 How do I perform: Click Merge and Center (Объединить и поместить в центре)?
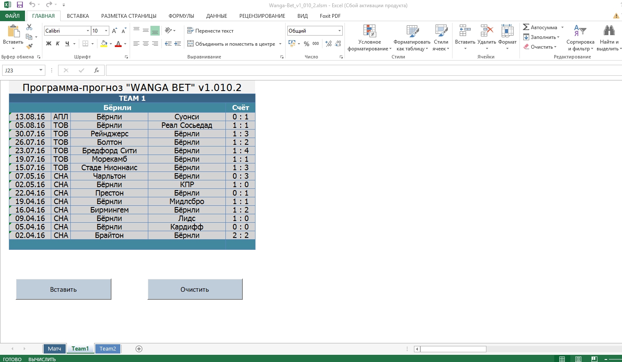coord(231,44)
